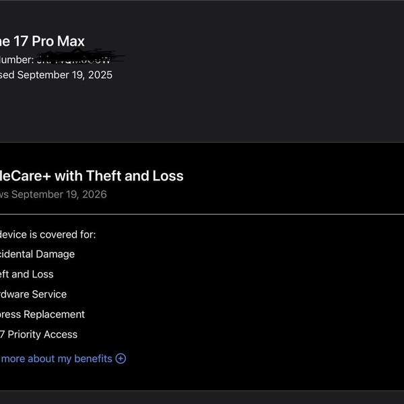The height and width of the screenshot is (404, 404).
Task: Click the word 'Loss' in the plan heading
Action: click(x=168, y=176)
